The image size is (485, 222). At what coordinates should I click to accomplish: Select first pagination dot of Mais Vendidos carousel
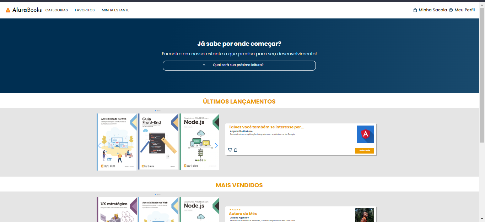(155, 194)
